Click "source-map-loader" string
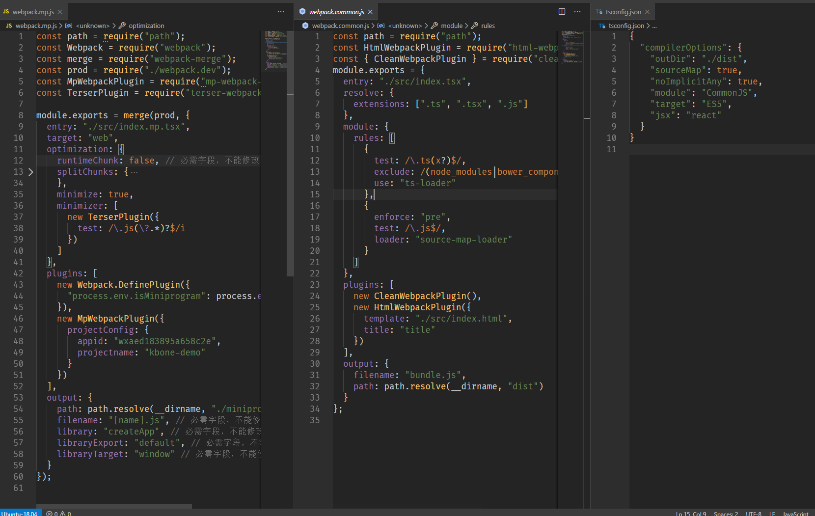 463,240
